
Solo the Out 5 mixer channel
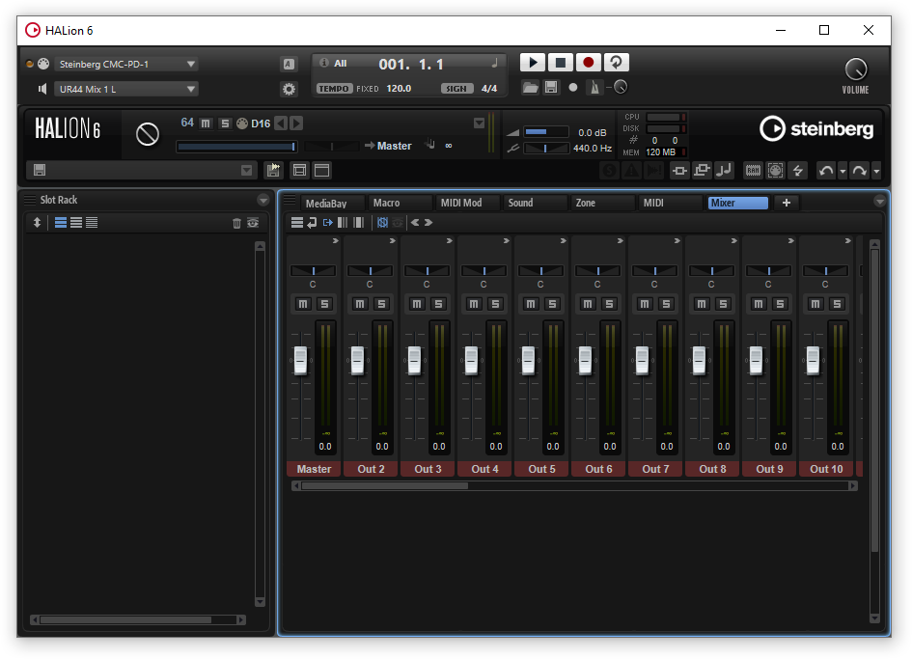(x=552, y=304)
